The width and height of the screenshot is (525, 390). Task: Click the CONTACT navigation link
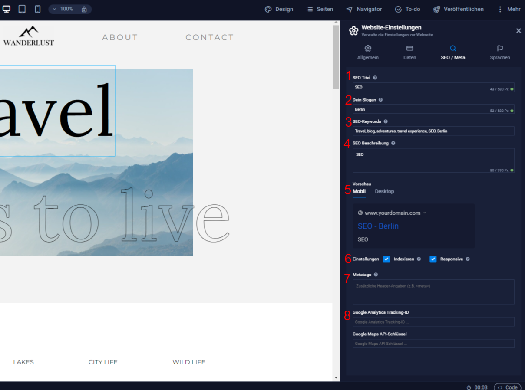(x=210, y=37)
